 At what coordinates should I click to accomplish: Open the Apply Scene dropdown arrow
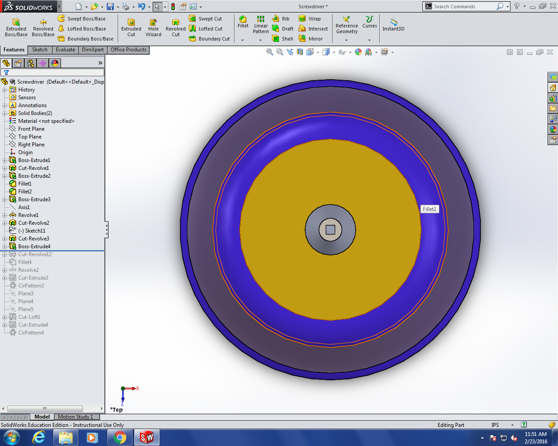(376, 53)
